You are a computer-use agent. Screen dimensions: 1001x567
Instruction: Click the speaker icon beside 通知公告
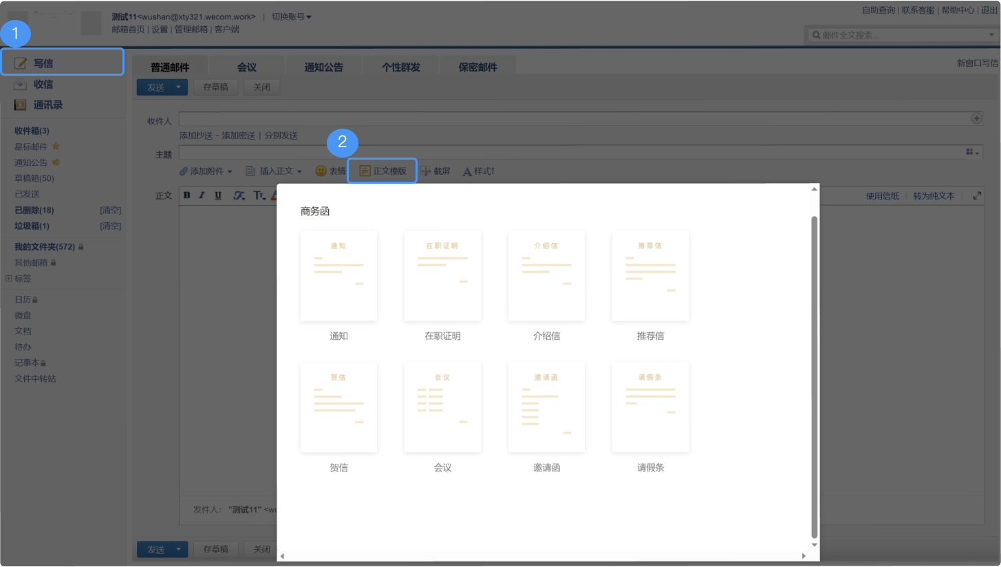(x=56, y=162)
